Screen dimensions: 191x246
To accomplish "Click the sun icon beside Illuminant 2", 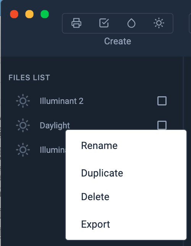I will (x=23, y=101).
